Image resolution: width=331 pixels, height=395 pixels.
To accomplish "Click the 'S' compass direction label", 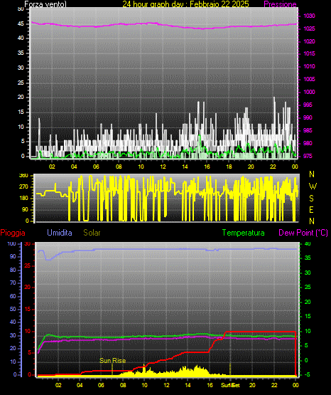I will coord(311,199).
